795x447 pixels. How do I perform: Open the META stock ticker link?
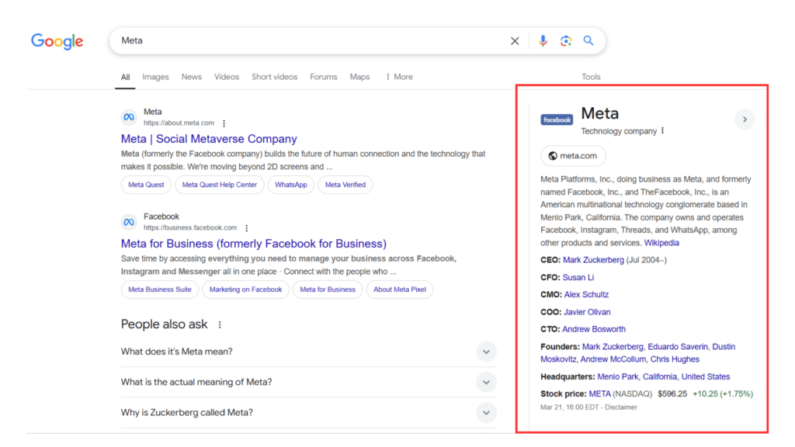pos(600,393)
